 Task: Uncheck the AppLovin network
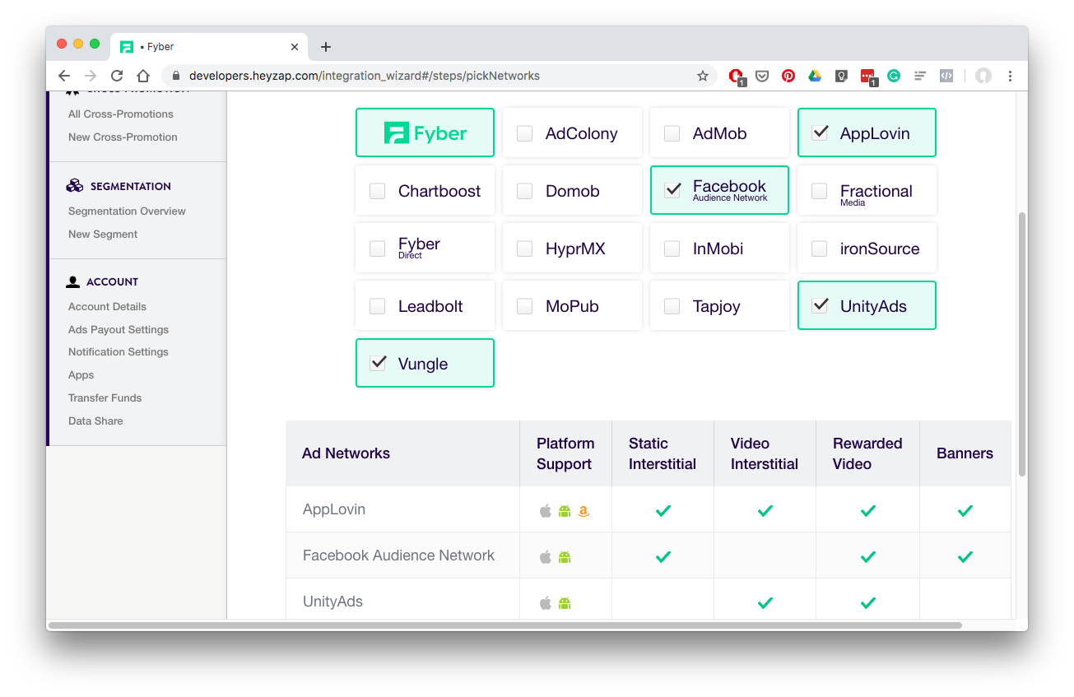(x=820, y=132)
